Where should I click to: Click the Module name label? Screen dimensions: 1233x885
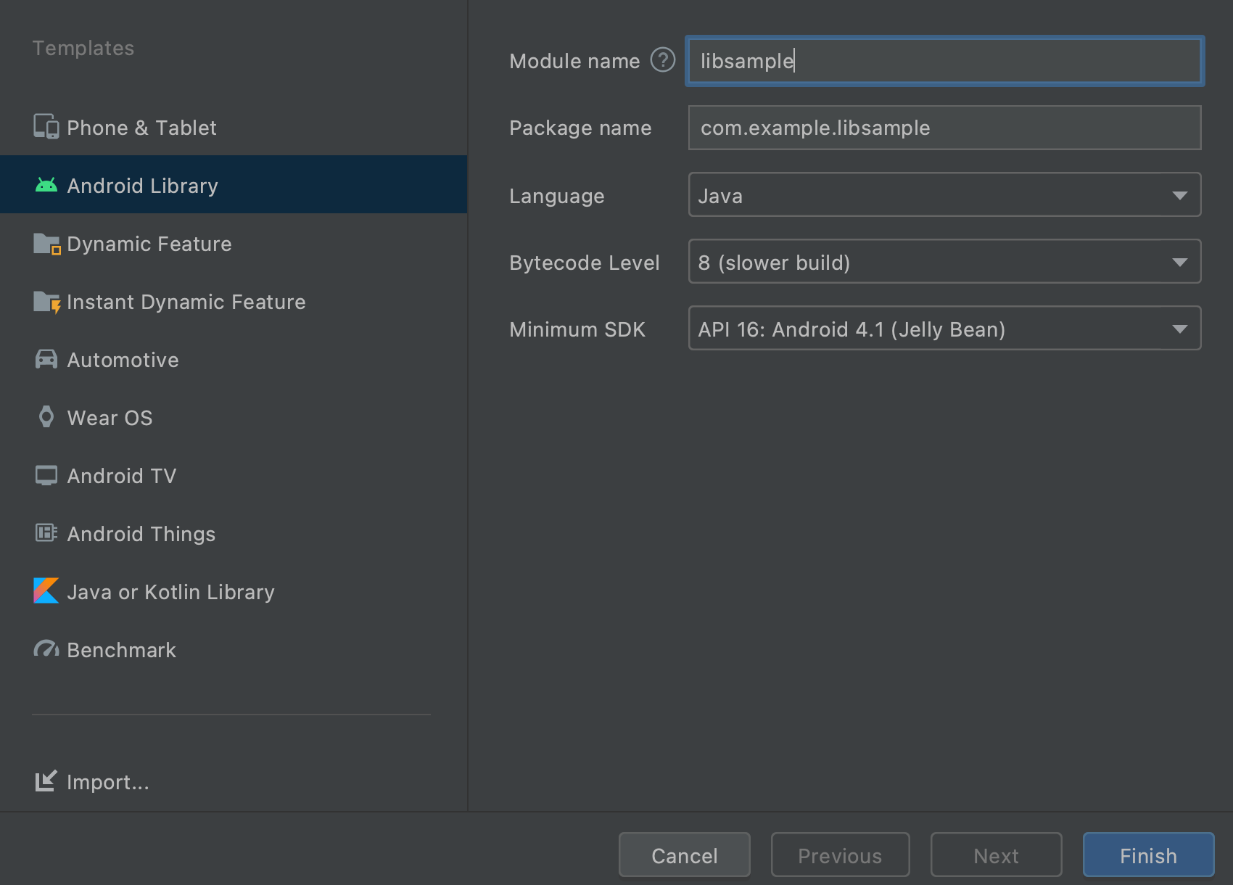coord(574,61)
